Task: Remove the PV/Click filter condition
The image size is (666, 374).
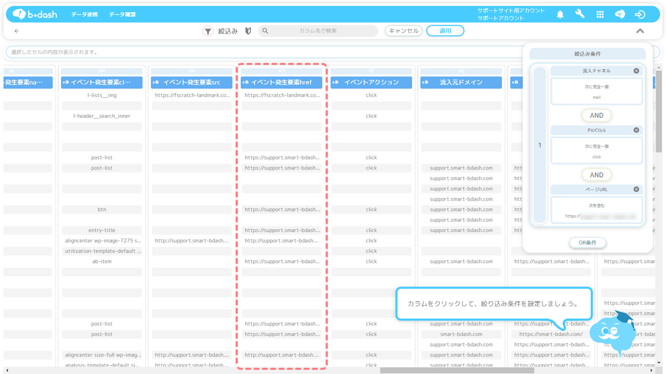Action: pos(636,130)
